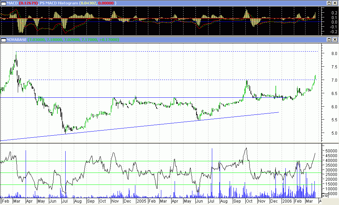This screenshot has width=339, height=205.
Task: Open the NOVABASE pane's system menu icon
Action: (x=3, y=40)
